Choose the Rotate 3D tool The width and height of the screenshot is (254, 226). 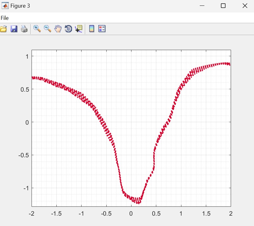68,29
